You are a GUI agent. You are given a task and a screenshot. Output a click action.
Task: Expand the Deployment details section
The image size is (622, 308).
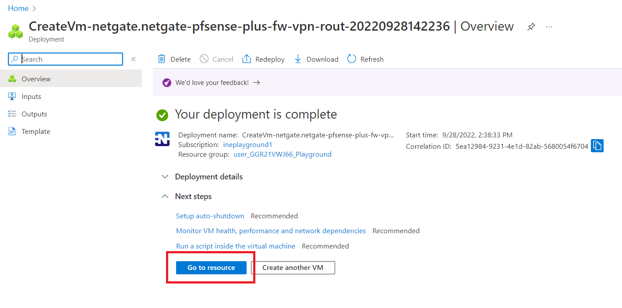pos(165,177)
